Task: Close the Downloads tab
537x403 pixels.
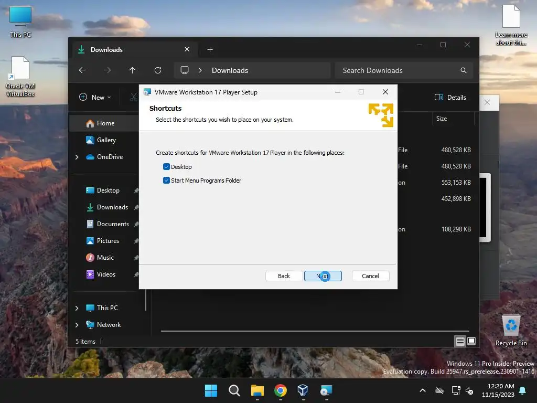Action: point(187,49)
